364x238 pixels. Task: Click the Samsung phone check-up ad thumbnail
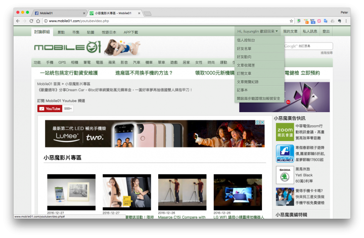[x=285, y=197]
